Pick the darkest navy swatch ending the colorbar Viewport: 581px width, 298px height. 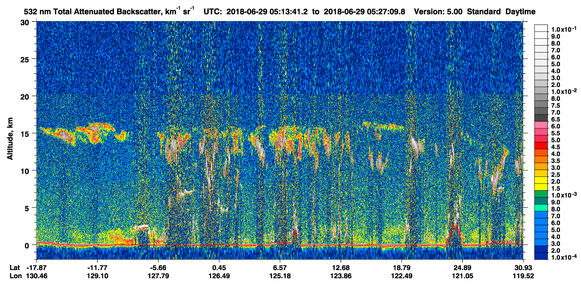pos(541,256)
